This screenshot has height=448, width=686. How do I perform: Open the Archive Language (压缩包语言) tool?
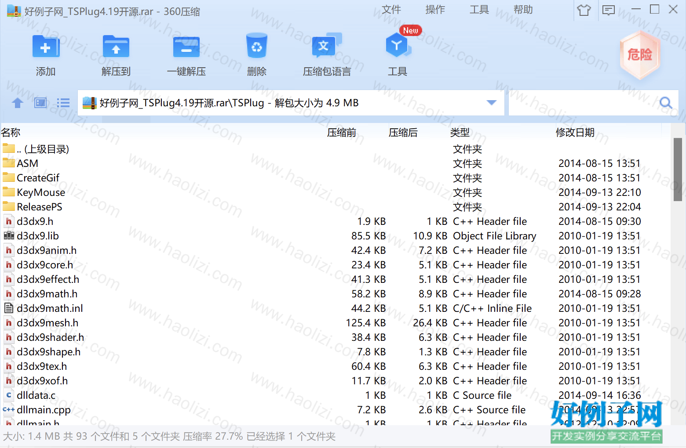(327, 46)
